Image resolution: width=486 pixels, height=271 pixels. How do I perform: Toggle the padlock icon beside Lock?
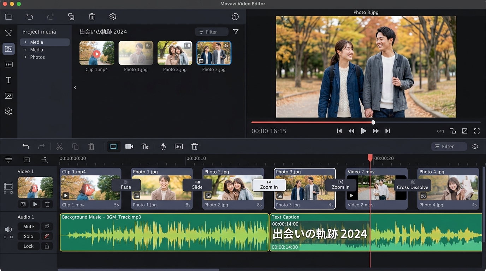click(x=46, y=246)
